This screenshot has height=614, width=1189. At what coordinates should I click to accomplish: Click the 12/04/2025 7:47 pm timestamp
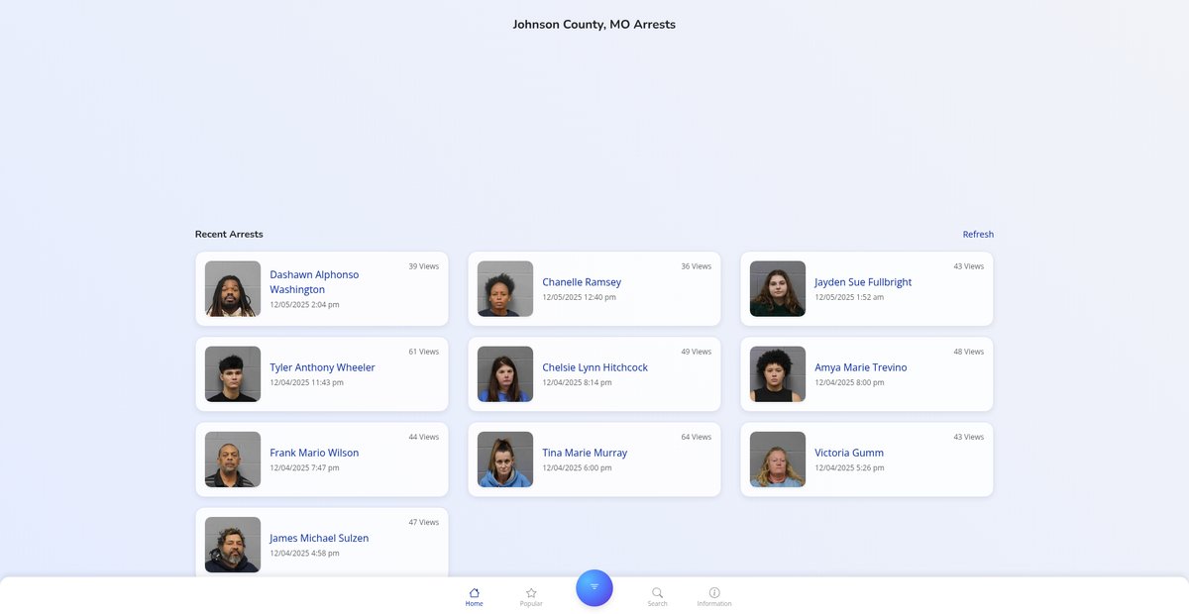click(x=305, y=467)
